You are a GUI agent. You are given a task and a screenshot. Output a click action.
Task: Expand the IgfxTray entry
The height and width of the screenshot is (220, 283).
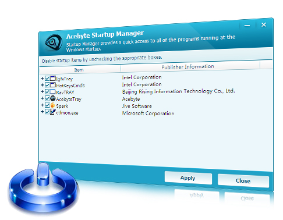point(42,79)
